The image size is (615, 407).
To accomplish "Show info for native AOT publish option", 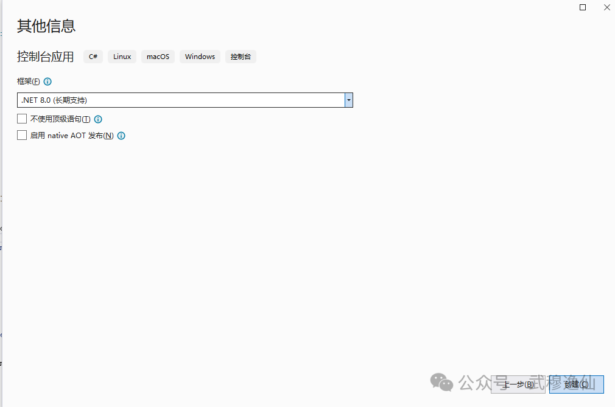I will [121, 136].
